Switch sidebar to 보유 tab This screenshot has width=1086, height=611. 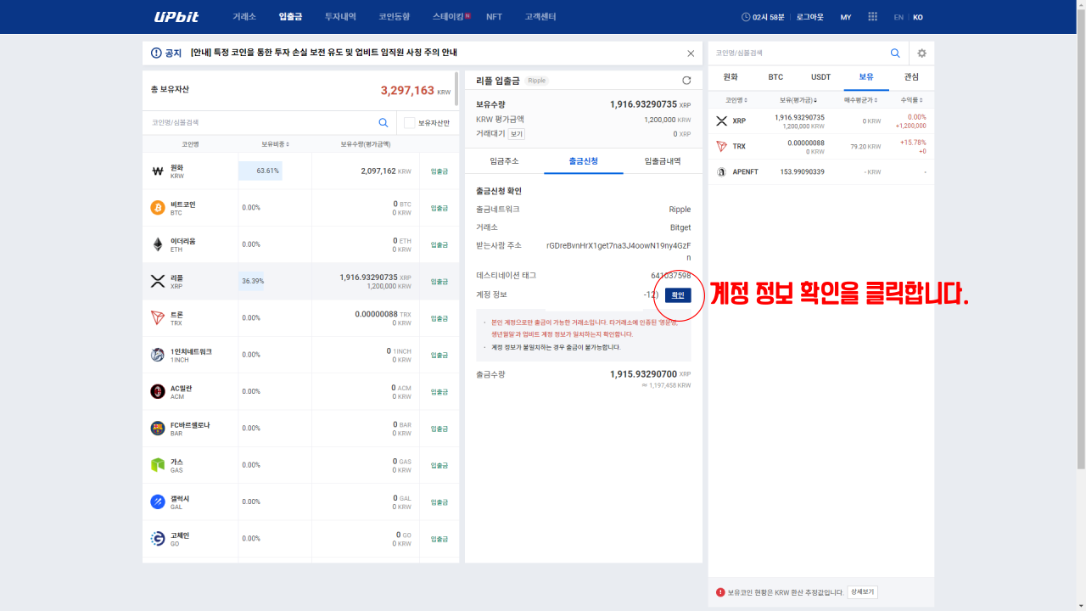click(x=866, y=77)
